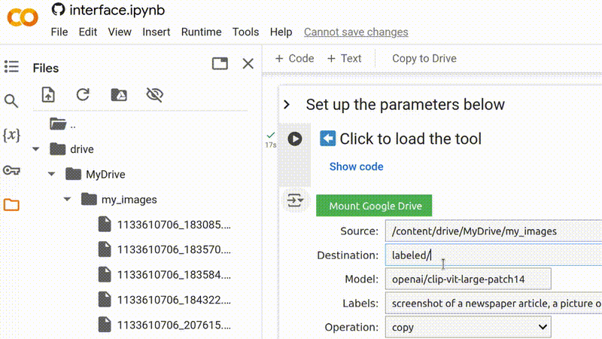Open the variables {x} panel

pyautogui.click(x=11, y=136)
